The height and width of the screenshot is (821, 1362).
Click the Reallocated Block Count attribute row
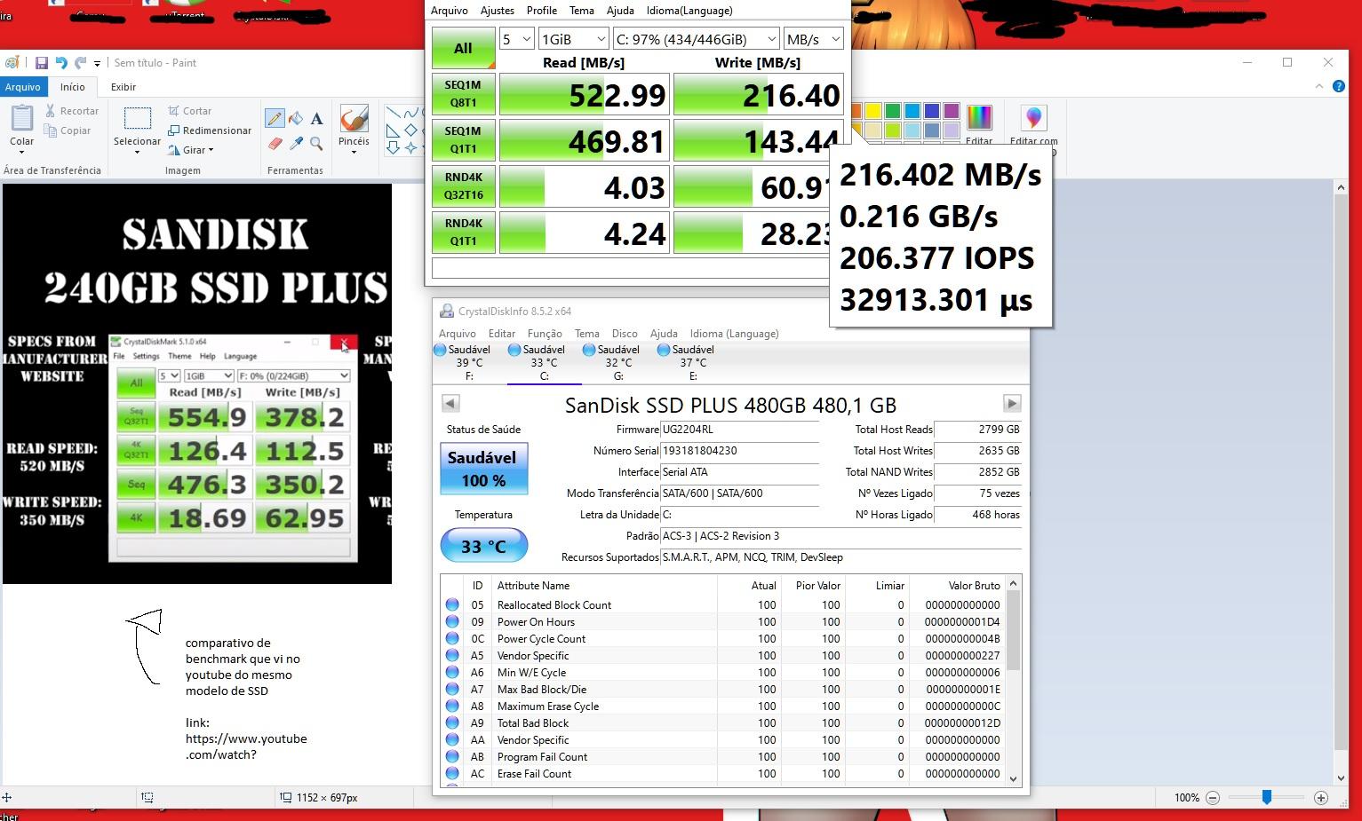point(722,605)
